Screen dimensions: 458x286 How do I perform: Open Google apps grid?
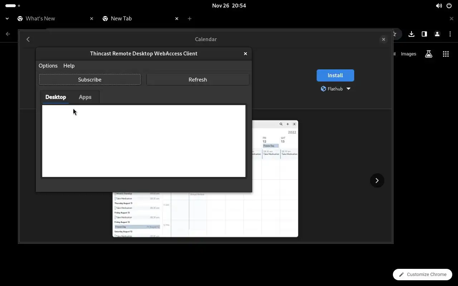(446, 54)
